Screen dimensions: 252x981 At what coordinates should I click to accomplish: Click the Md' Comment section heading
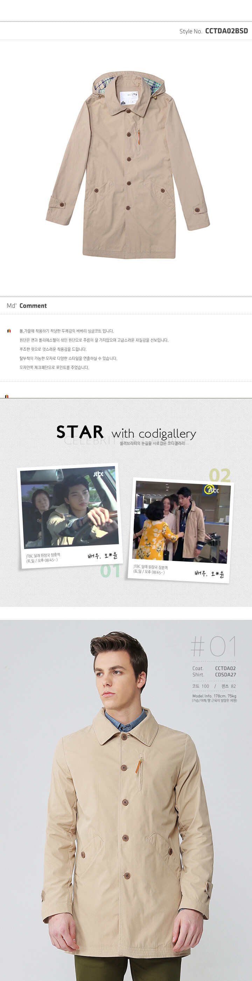click(x=27, y=305)
